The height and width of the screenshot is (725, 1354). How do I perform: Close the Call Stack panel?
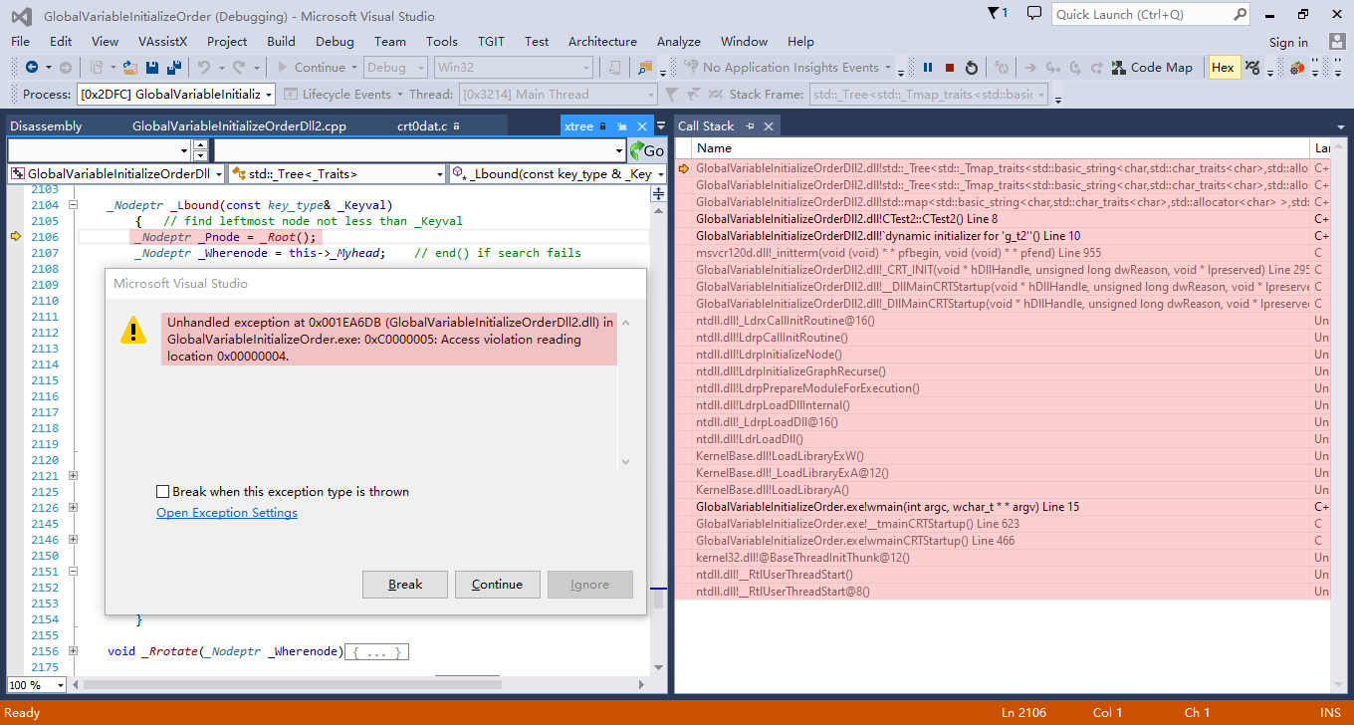[x=769, y=126]
